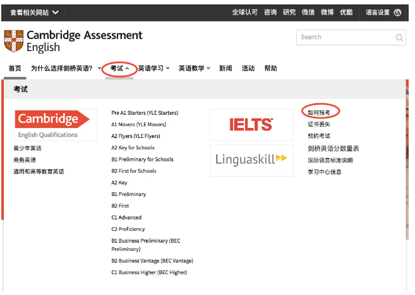Viewport: 415px width, 295px height.
Task: Open Pre A1 Starters (YLE Starters)
Action: click(x=145, y=113)
